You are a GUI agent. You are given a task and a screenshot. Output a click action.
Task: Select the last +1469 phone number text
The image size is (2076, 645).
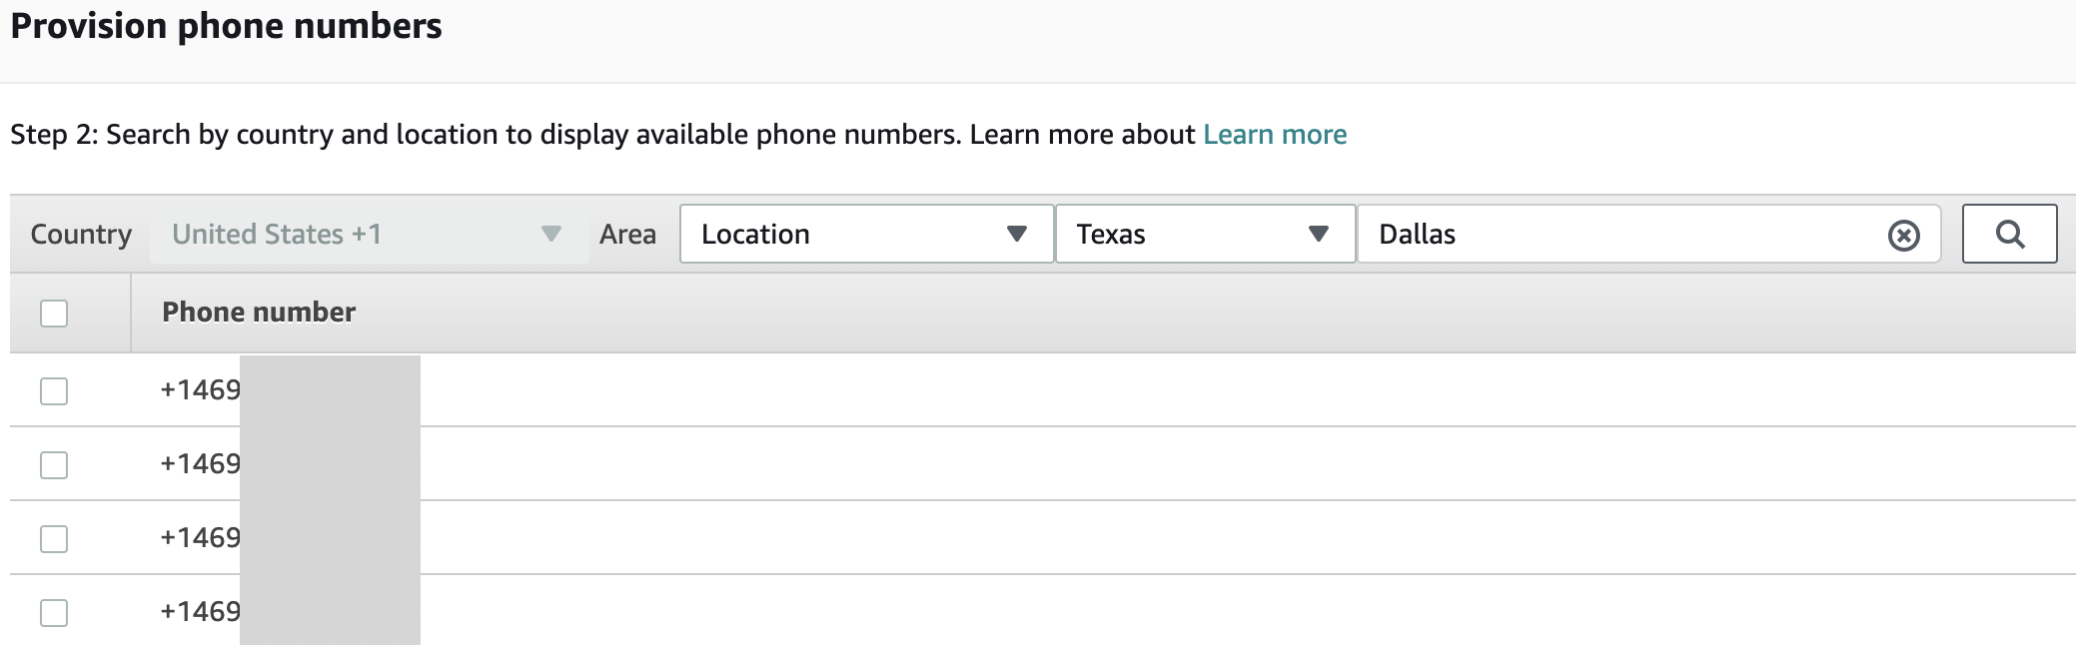pos(200,612)
